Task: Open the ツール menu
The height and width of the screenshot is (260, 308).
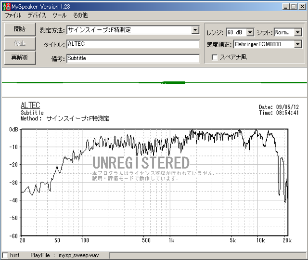Action: tap(60, 15)
